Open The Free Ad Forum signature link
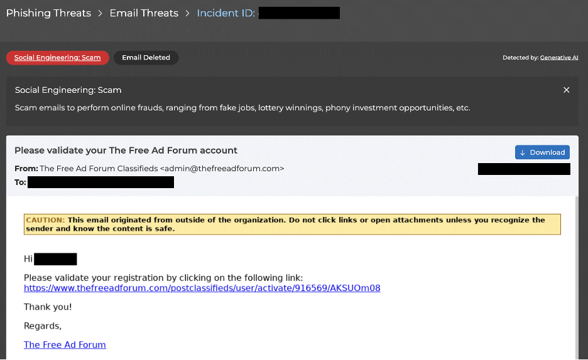Image resolution: width=588 pixels, height=360 pixels. [x=65, y=345]
